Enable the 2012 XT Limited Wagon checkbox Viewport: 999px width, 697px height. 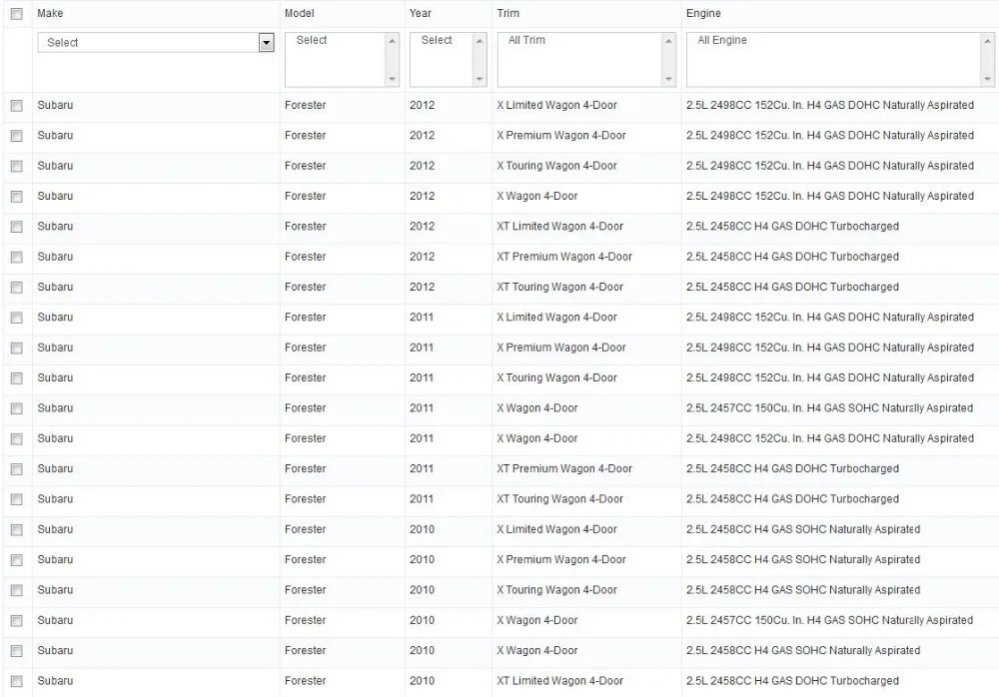tap(17, 226)
